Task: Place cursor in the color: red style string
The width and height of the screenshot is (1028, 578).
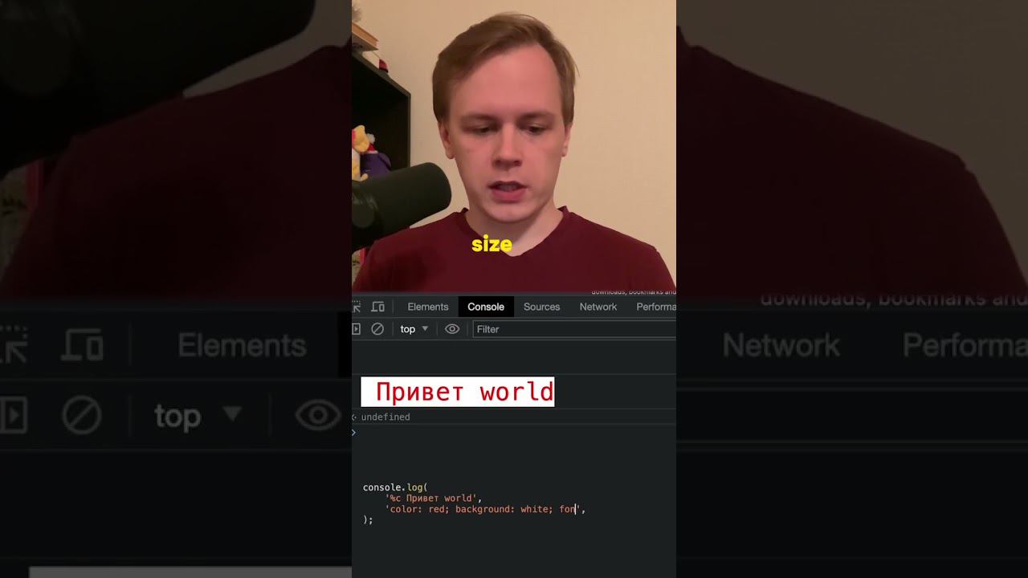Action: [x=484, y=509]
